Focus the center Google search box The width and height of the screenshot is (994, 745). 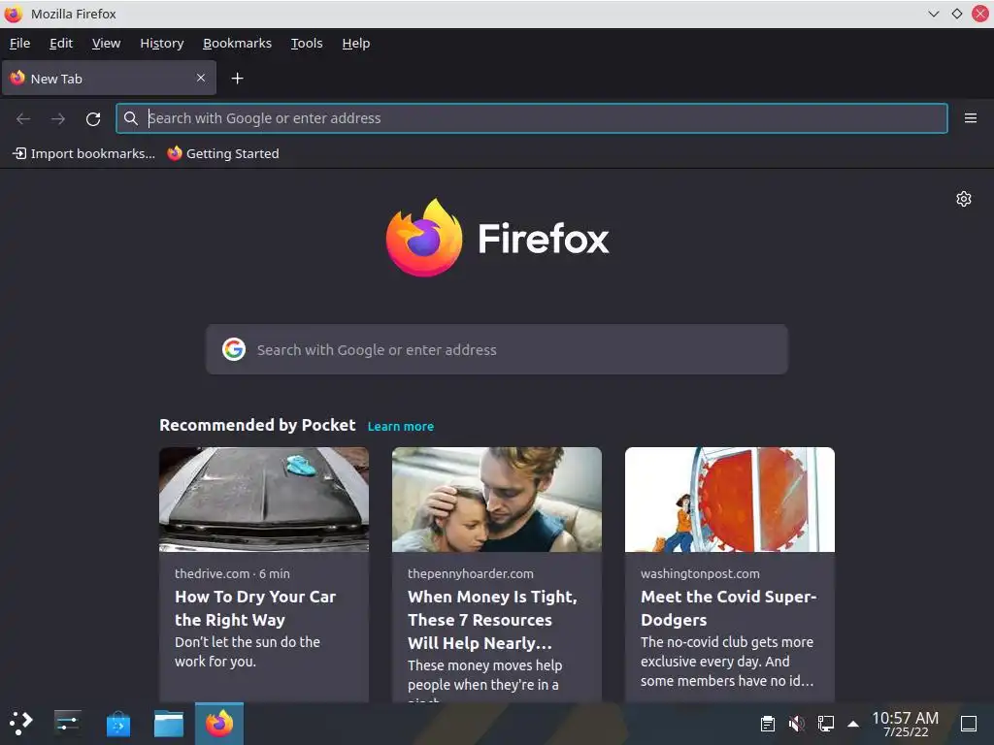coord(497,349)
